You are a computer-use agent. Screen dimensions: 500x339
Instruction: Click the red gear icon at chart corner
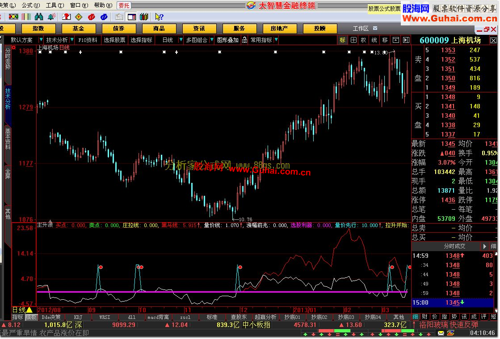click(14, 47)
